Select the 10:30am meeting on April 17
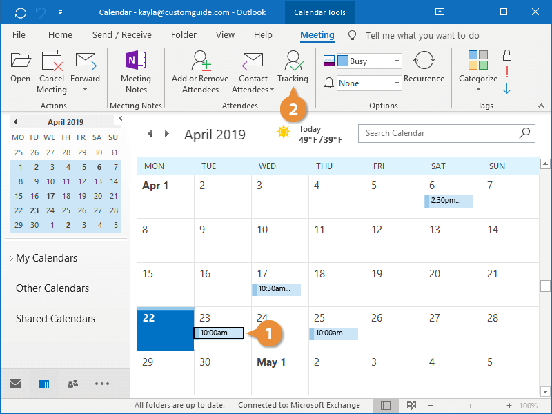This screenshot has width=552, height=414. pos(277,289)
